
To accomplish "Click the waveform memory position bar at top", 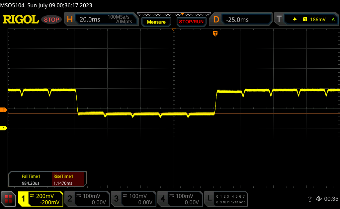I will point(174,14).
